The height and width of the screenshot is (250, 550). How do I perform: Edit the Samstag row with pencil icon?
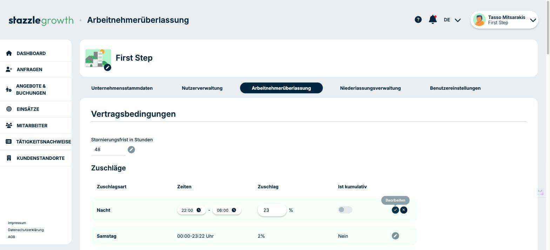pos(395,236)
